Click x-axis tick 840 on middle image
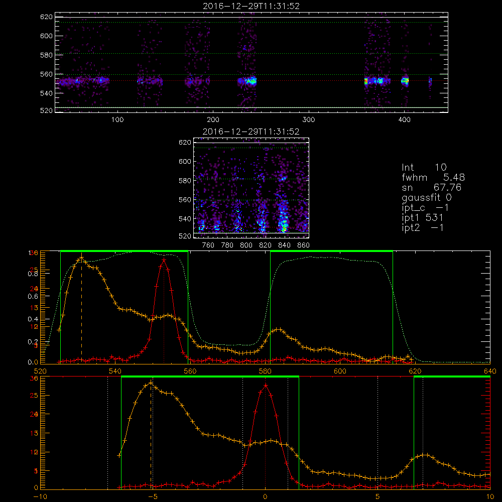The width and height of the screenshot is (502, 502). 284,245
